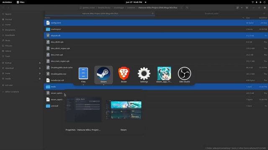The width and height of the screenshot is (268, 150).
Task: Eject the download drive
Action: pos(40,68)
